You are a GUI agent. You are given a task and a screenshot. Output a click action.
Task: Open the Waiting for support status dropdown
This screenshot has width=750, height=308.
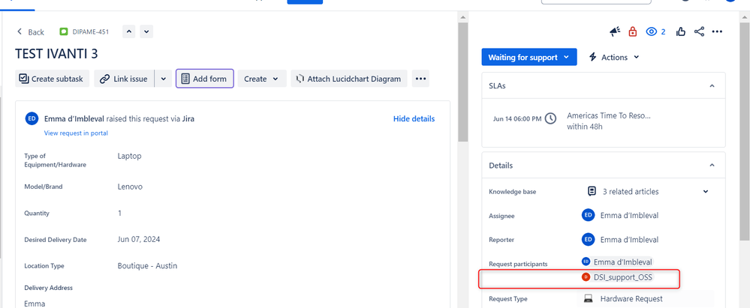click(529, 57)
